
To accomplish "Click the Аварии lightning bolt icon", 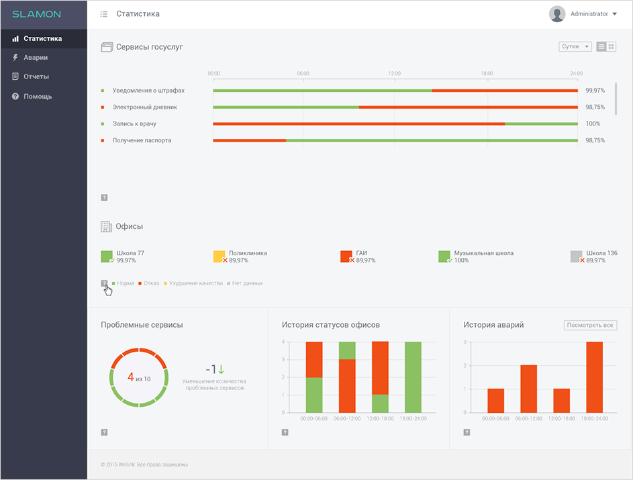I will [15, 57].
